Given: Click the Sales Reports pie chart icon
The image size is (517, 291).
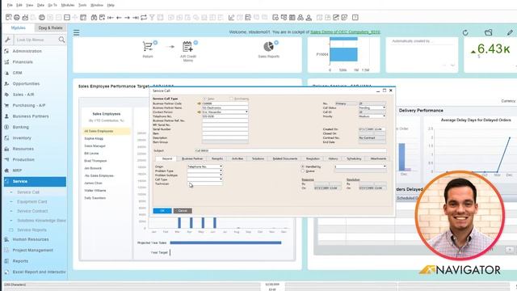Looking at the screenshot, I should click(268, 47).
